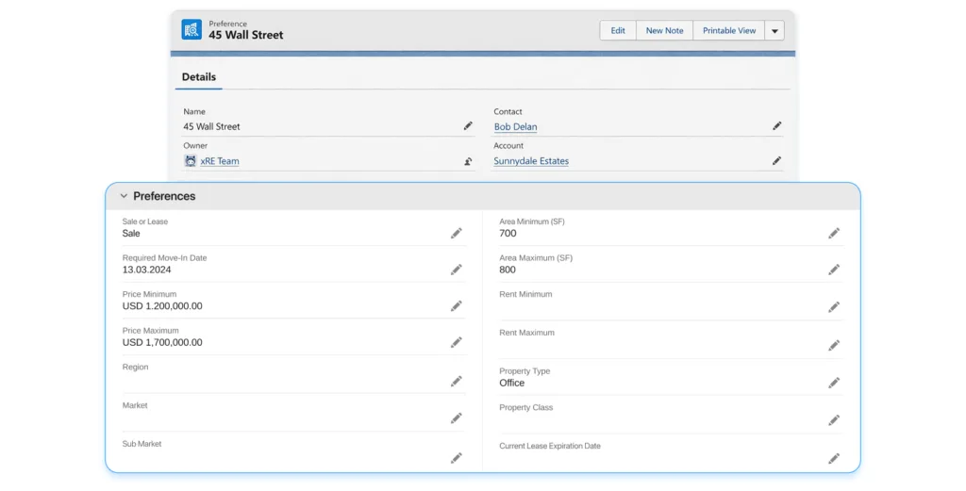Switch to the Details tab
This screenshot has width=966, height=491.
[x=198, y=77]
